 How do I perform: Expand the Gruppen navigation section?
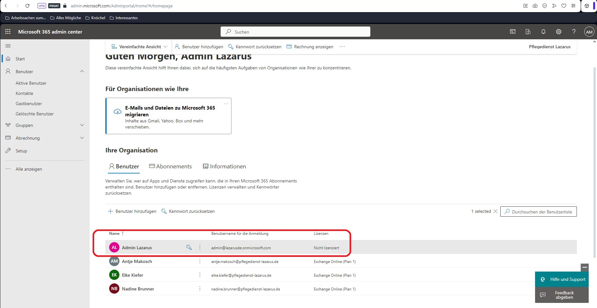82,125
